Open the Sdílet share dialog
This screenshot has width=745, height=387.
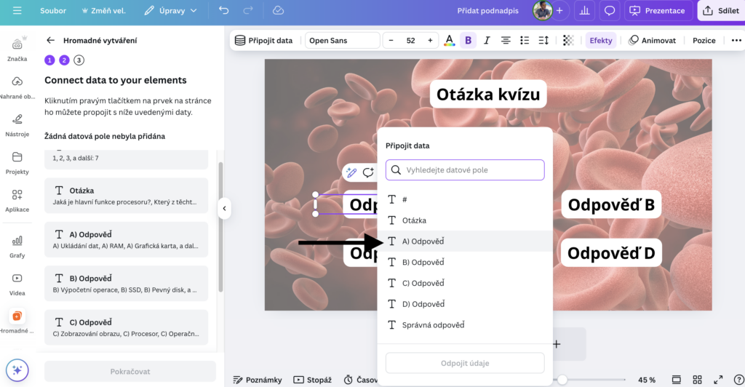721,10
